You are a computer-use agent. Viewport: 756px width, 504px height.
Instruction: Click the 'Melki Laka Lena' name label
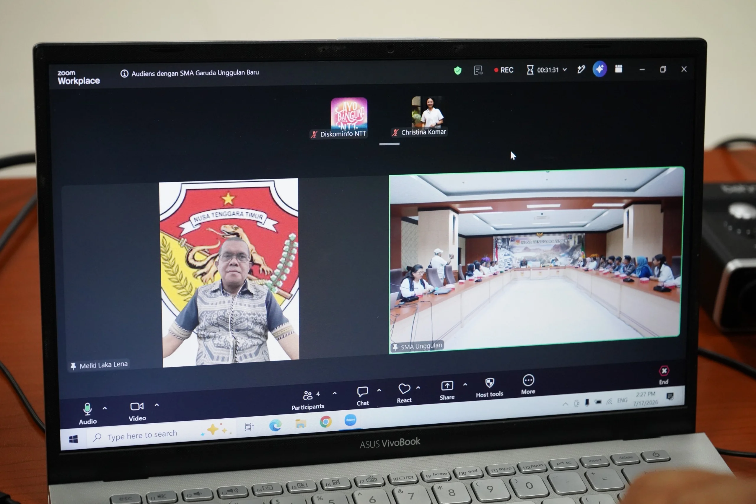pyautogui.click(x=103, y=365)
